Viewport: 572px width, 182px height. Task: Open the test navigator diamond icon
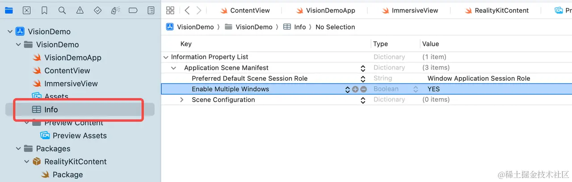tap(98, 10)
